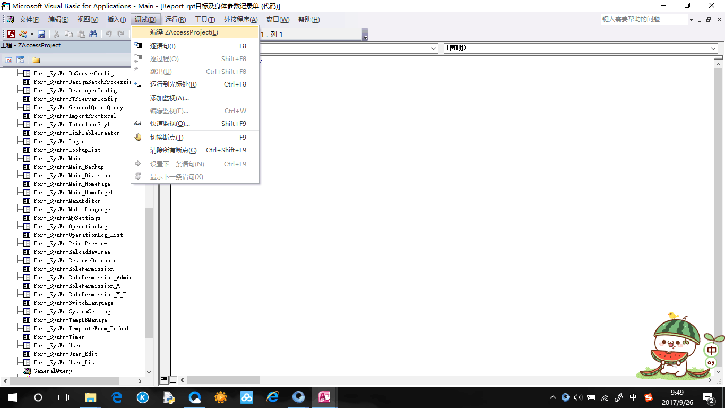Select Compile ZAccessProject menu entry
Image resolution: width=725 pixels, height=408 pixels.
coord(195,32)
